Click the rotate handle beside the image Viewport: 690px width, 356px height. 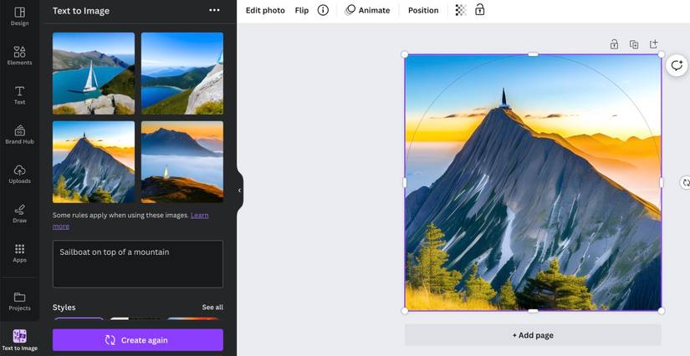tap(685, 183)
